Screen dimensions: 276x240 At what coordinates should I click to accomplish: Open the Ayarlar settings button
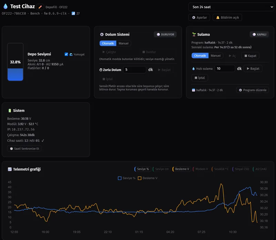tap(199, 18)
